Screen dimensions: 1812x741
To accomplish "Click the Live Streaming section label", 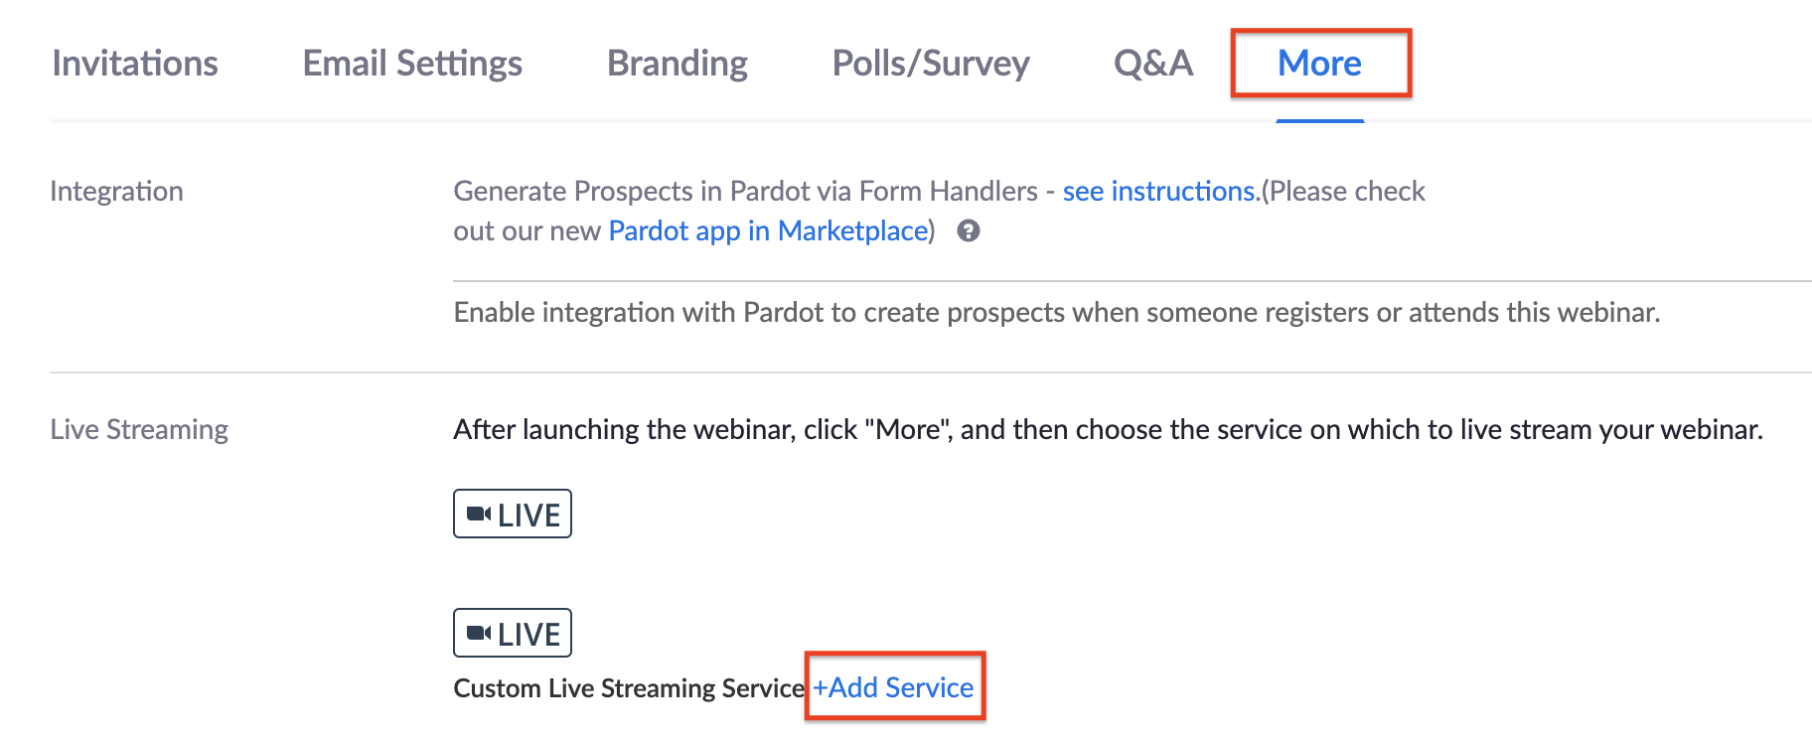I will point(139,429).
